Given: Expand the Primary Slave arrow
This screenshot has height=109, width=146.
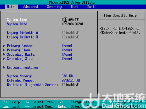Looking at the screenshot, I should click(x=4, y=50).
